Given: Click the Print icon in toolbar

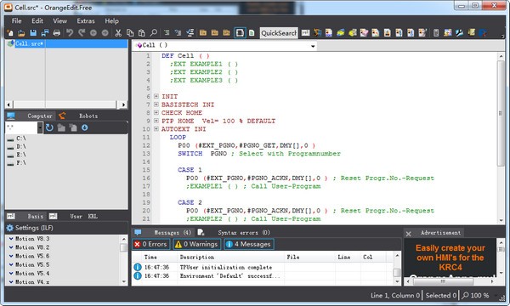Looking at the screenshot, I should [57, 33].
